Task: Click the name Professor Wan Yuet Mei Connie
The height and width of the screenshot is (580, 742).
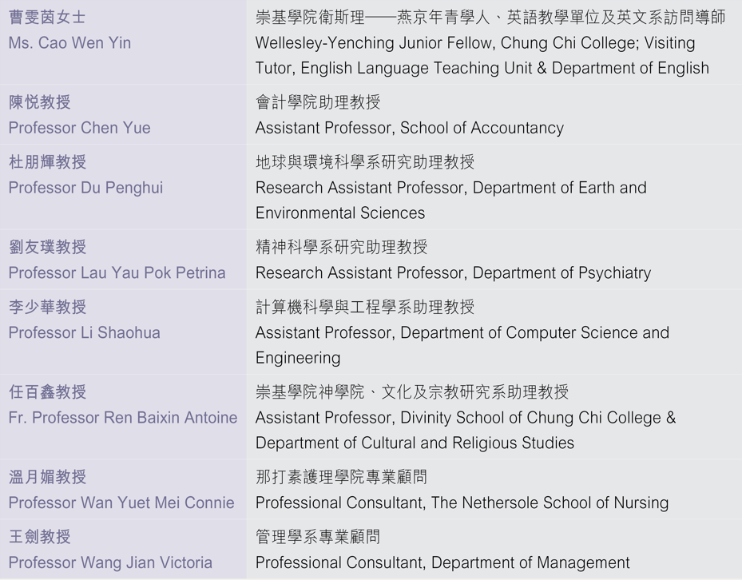Action: pos(121,503)
